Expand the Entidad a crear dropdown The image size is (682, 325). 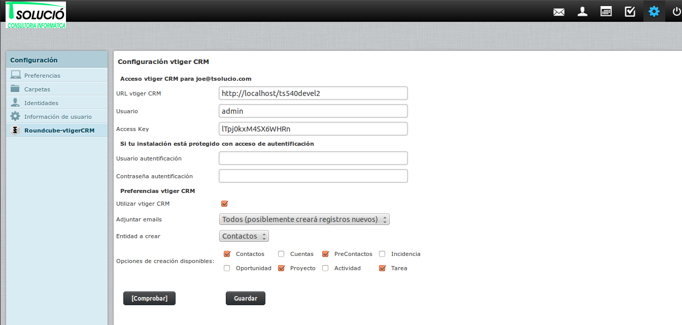244,236
